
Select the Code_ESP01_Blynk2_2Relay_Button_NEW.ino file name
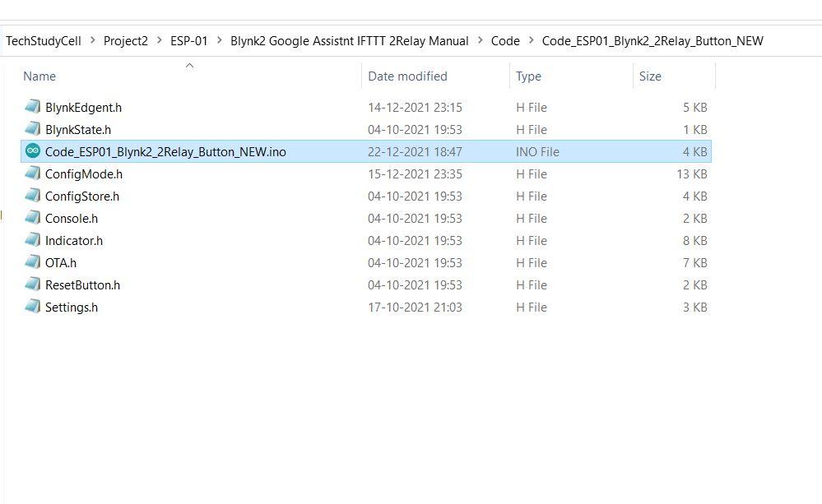click(165, 151)
